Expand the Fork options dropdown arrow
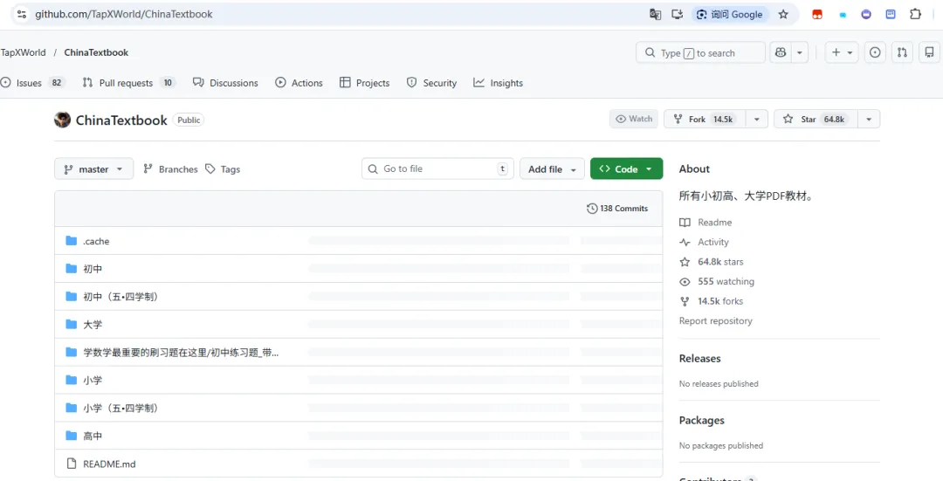The width and height of the screenshot is (943, 481). coord(756,119)
